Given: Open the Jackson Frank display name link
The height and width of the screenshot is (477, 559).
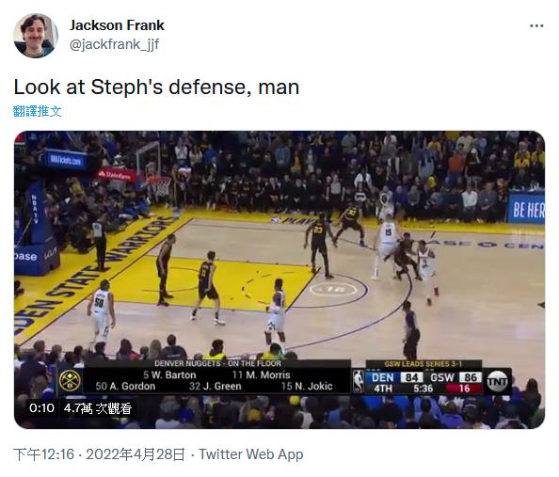Looking at the screenshot, I should pos(117,25).
